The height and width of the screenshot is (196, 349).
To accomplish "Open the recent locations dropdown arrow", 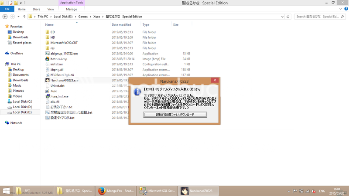I will 18,17.
